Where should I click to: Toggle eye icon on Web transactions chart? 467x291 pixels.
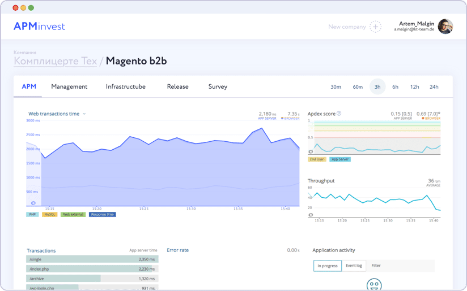[33, 203]
